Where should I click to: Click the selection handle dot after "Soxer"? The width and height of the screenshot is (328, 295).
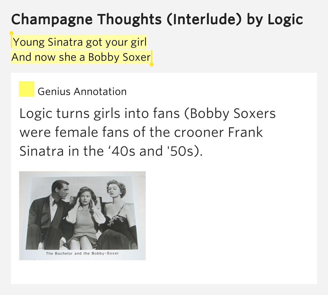152,65
